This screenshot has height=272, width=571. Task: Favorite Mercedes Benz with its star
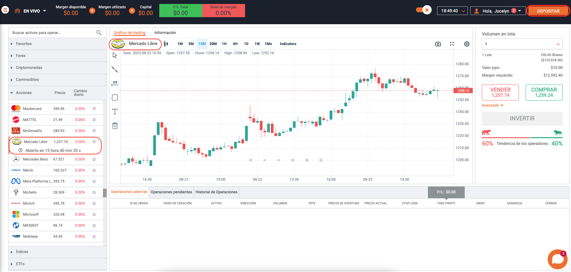click(94, 159)
